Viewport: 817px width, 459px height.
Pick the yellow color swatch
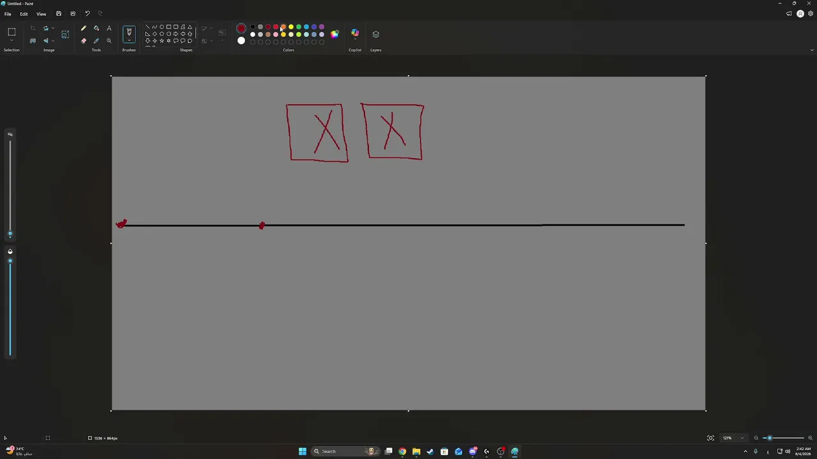click(291, 27)
